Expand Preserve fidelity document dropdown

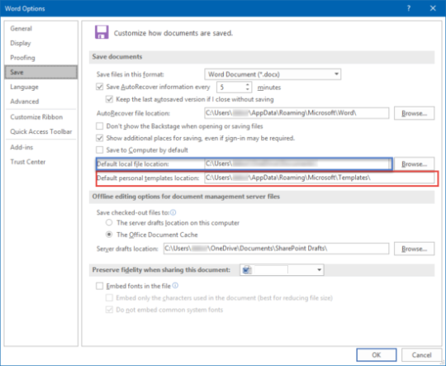coord(282,270)
